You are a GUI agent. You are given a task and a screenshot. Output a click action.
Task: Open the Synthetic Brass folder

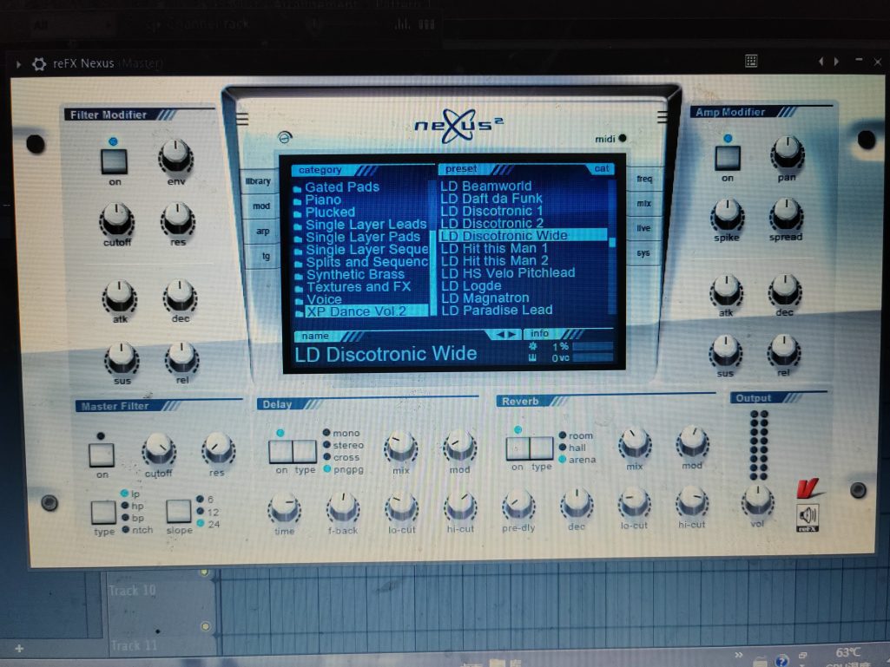(x=350, y=274)
